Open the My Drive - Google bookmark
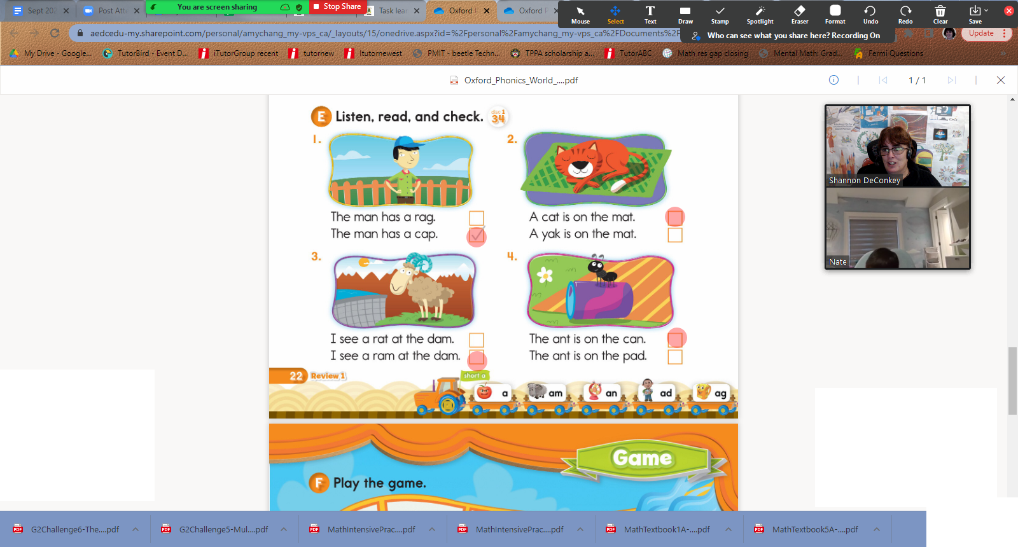Image resolution: width=1018 pixels, height=547 pixels. 51,53
